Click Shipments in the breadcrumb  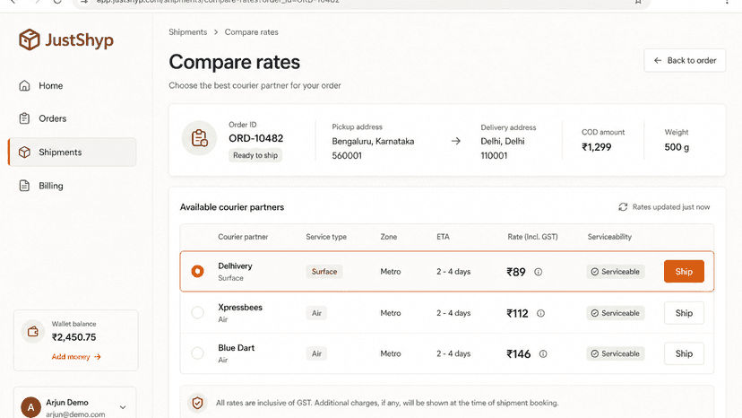pyautogui.click(x=188, y=32)
